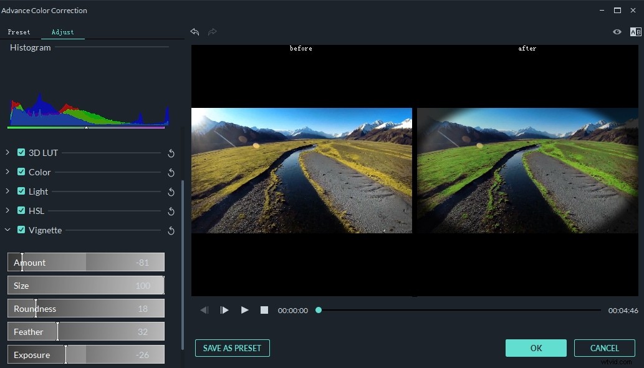Image resolution: width=644 pixels, height=368 pixels.
Task: Toggle the Color adjustment checkbox
Action: pyautogui.click(x=21, y=172)
